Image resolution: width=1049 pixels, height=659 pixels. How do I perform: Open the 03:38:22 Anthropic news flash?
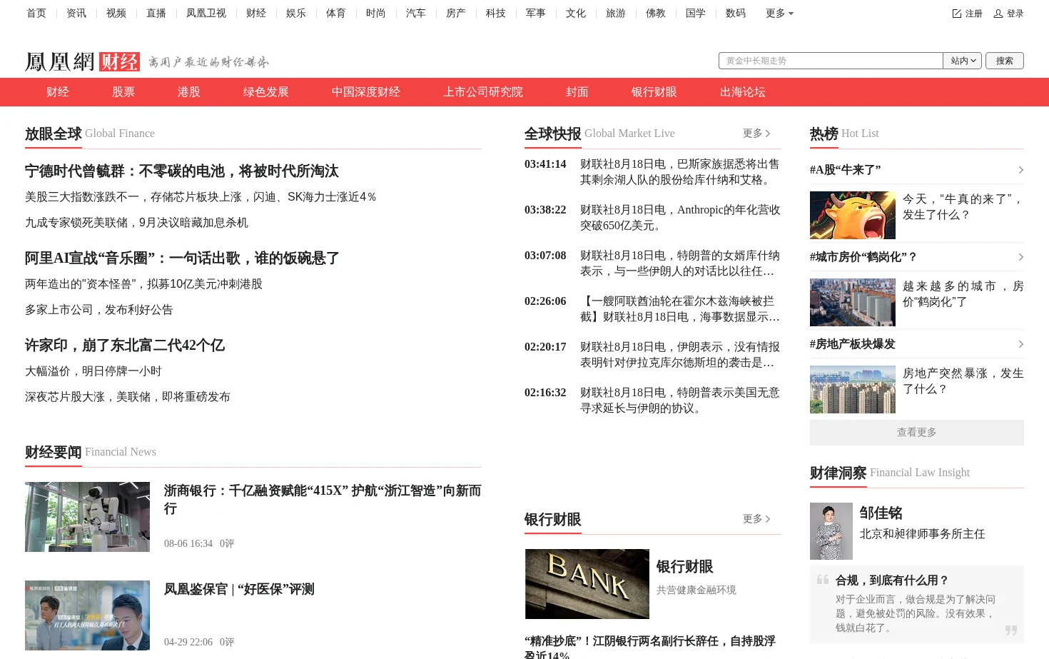click(x=680, y=218)
